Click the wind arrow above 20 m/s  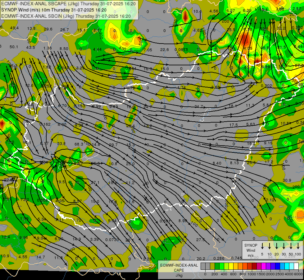(x=277, y=246)
